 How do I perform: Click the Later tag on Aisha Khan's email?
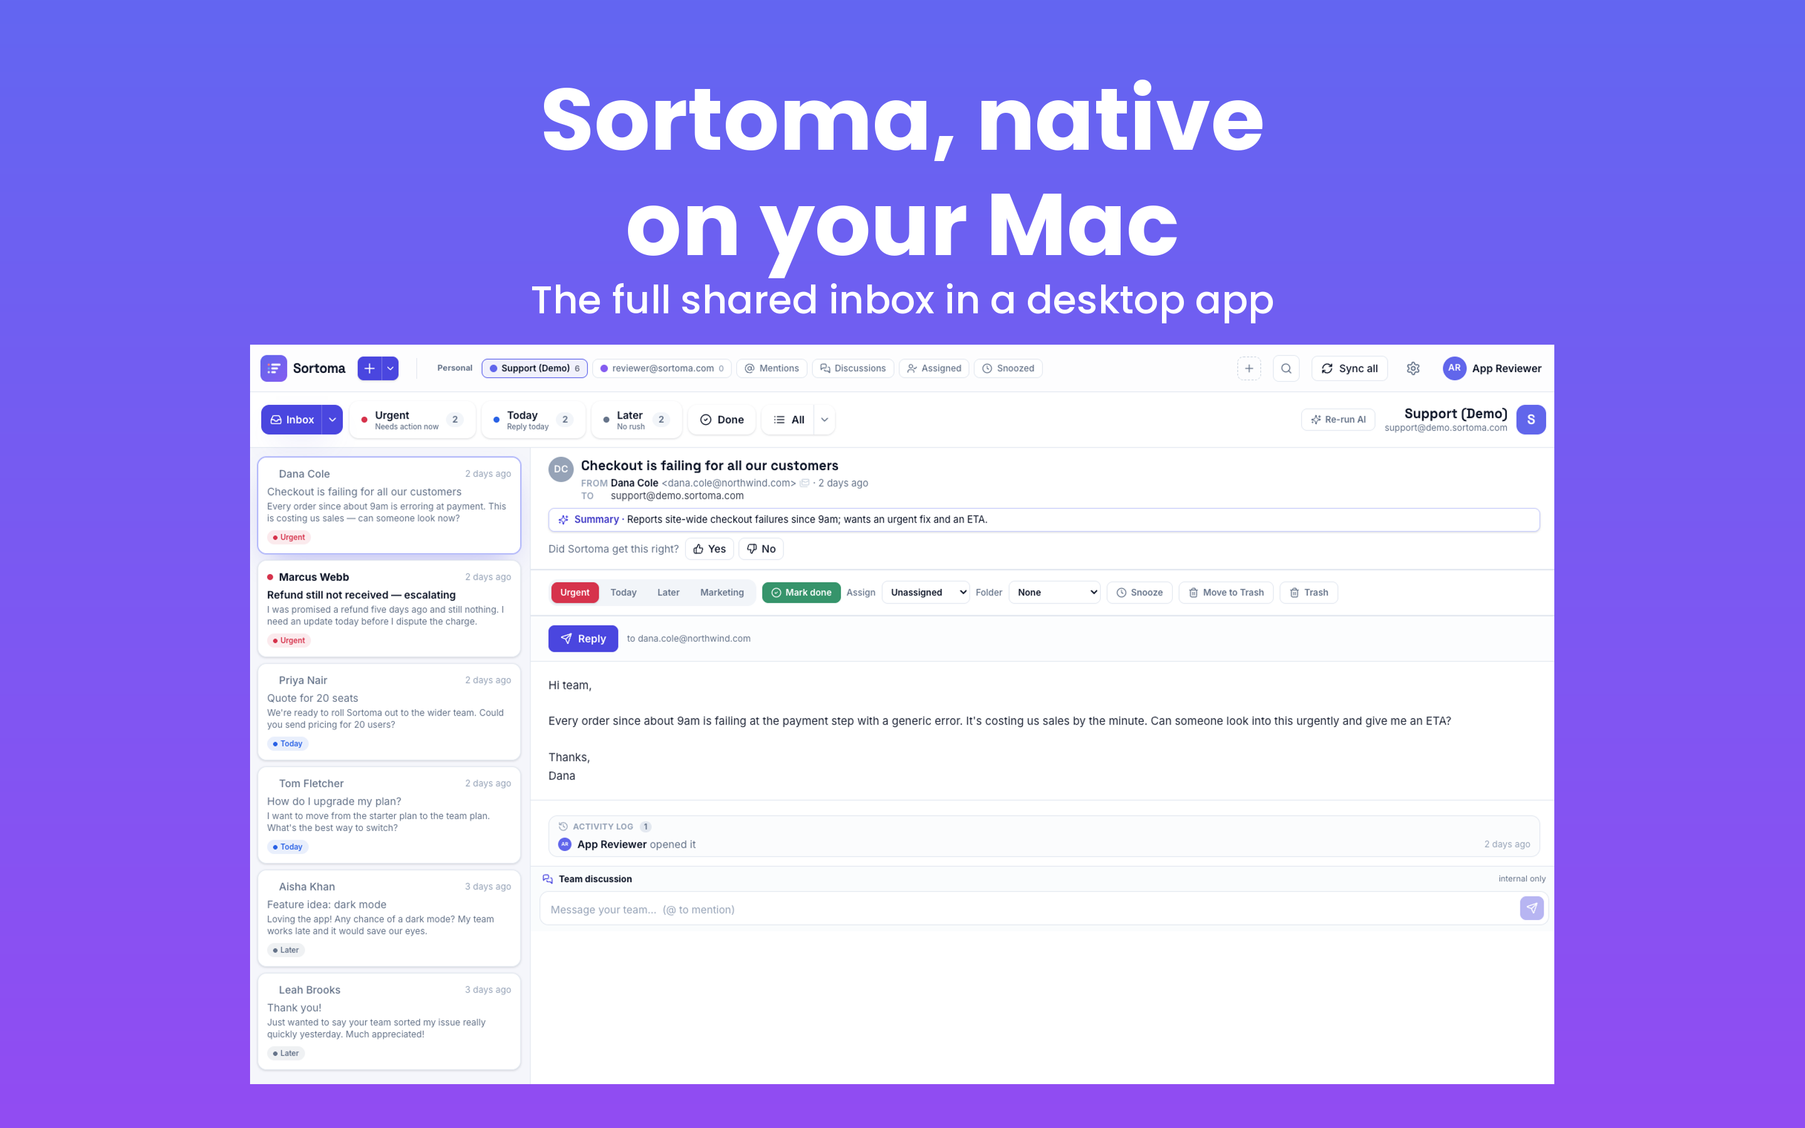click(x=286, y=951)
